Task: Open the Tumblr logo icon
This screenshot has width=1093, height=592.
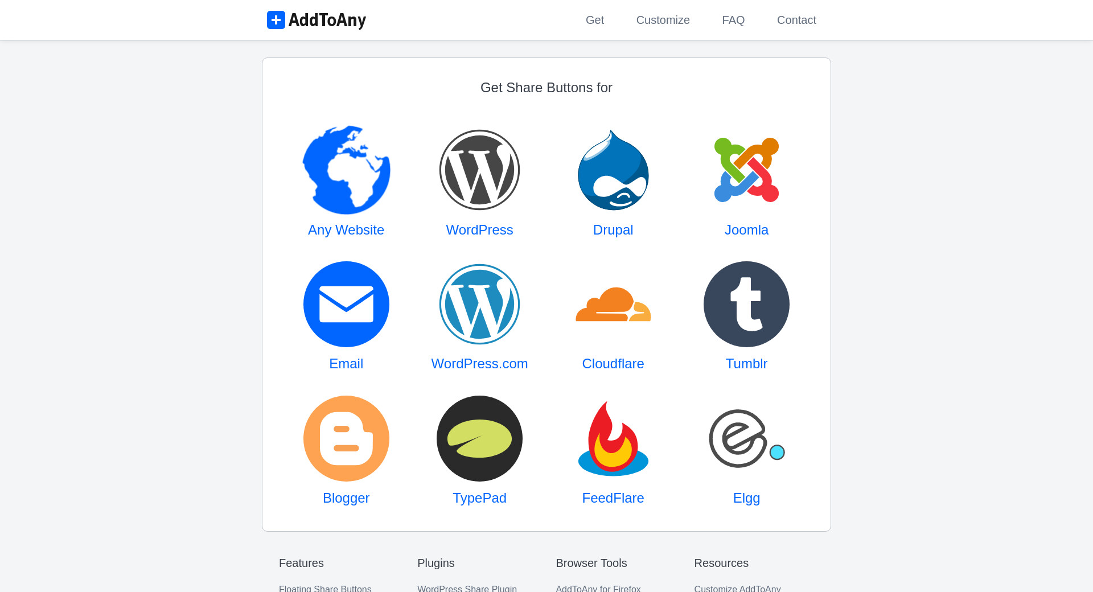Action: pyautogui.click(x=746, y=304)
